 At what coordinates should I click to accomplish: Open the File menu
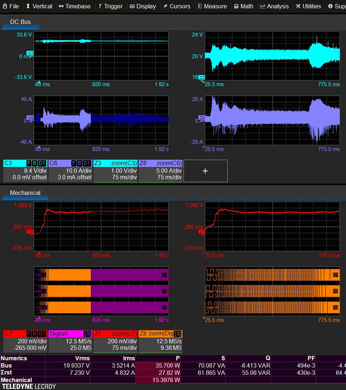click(x=11, y=6)
